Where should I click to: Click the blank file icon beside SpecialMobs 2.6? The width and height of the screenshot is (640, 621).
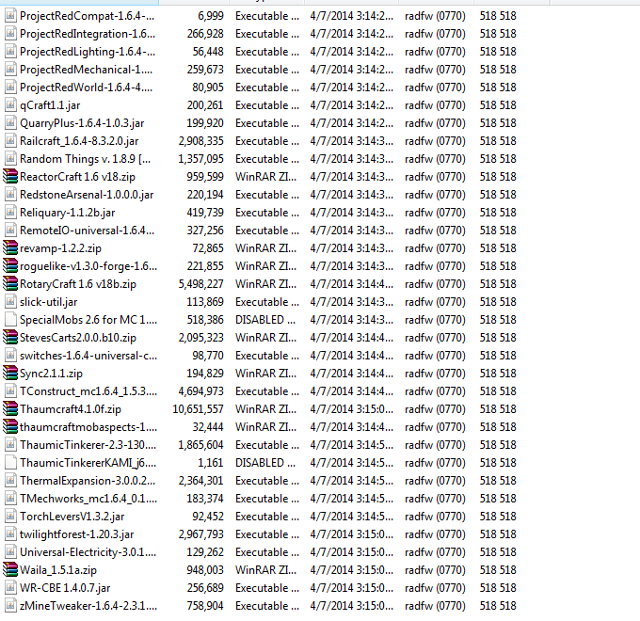click(10, 320)
